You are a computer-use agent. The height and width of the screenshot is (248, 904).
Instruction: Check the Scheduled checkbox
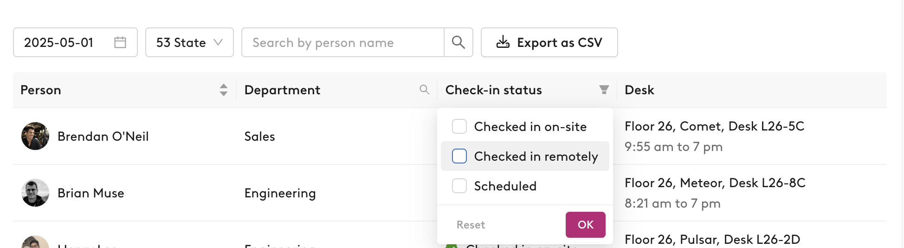(x=459, y=186)
